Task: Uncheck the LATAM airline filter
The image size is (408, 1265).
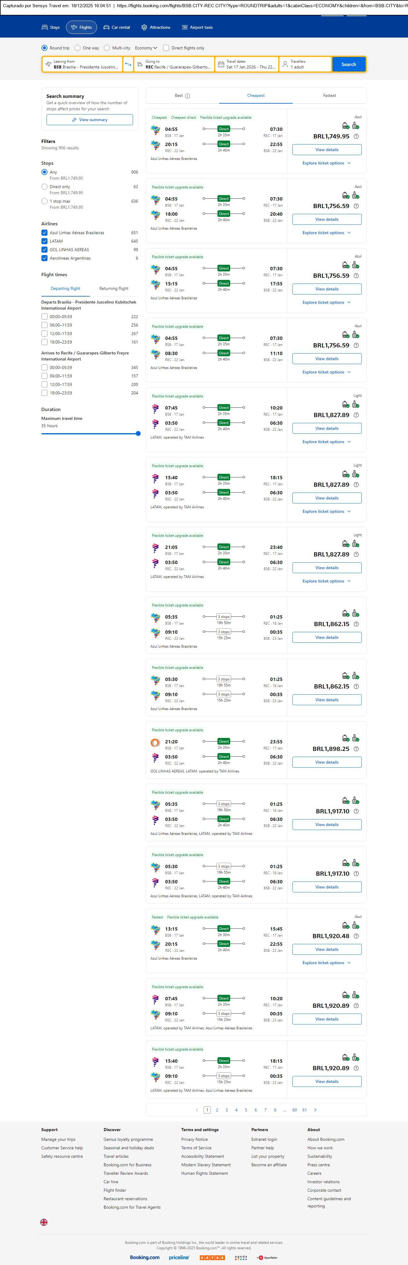Action: pyautogui.click(x=45, y=241)
